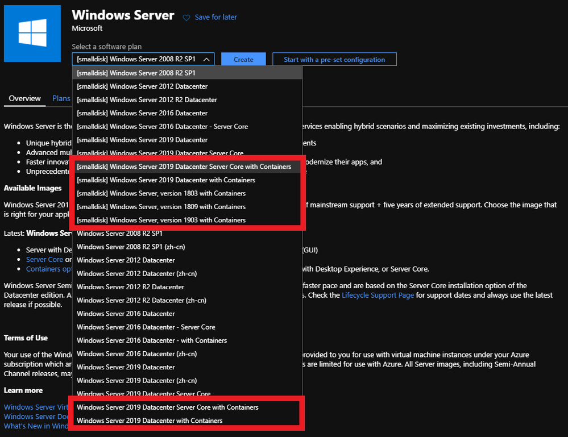Viewport: 568px width, 437px height.
Task: Choose [smalldisk] Windows Server 2019 Datacenter
Action: [x=187, y=140]
